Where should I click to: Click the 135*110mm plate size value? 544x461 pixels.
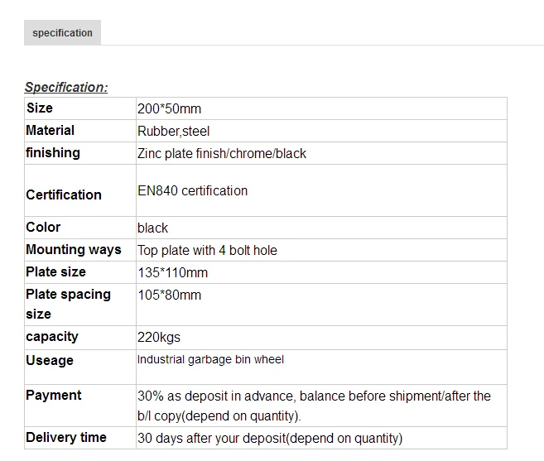coord(172,273)
